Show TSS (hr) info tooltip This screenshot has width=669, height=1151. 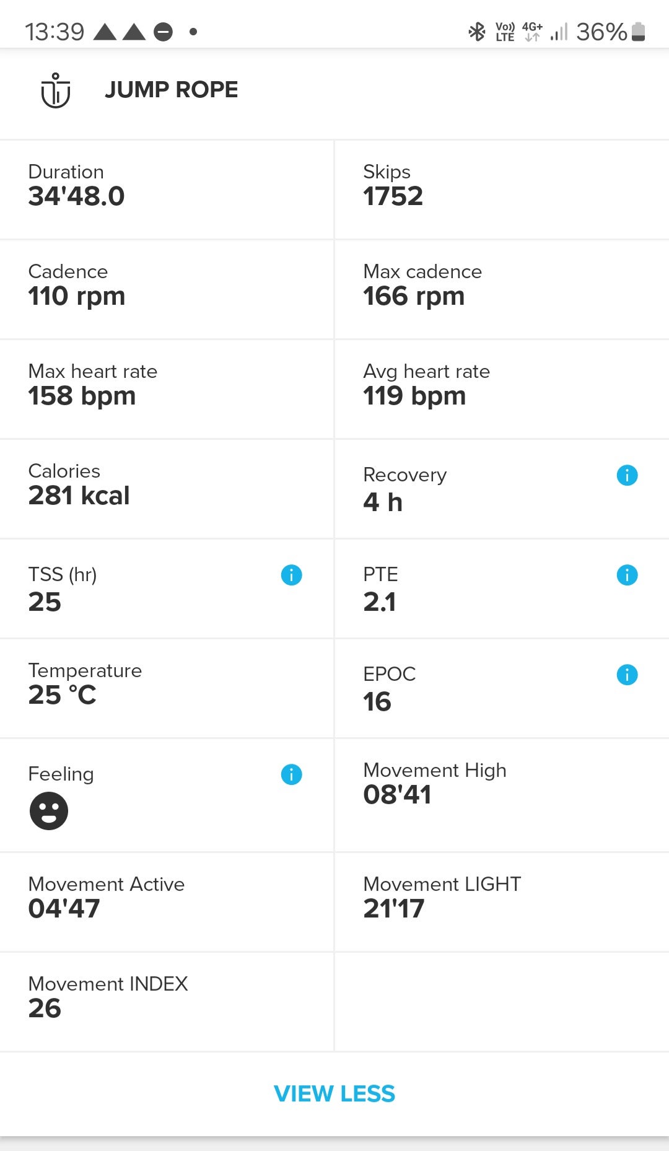pos(291,575)
